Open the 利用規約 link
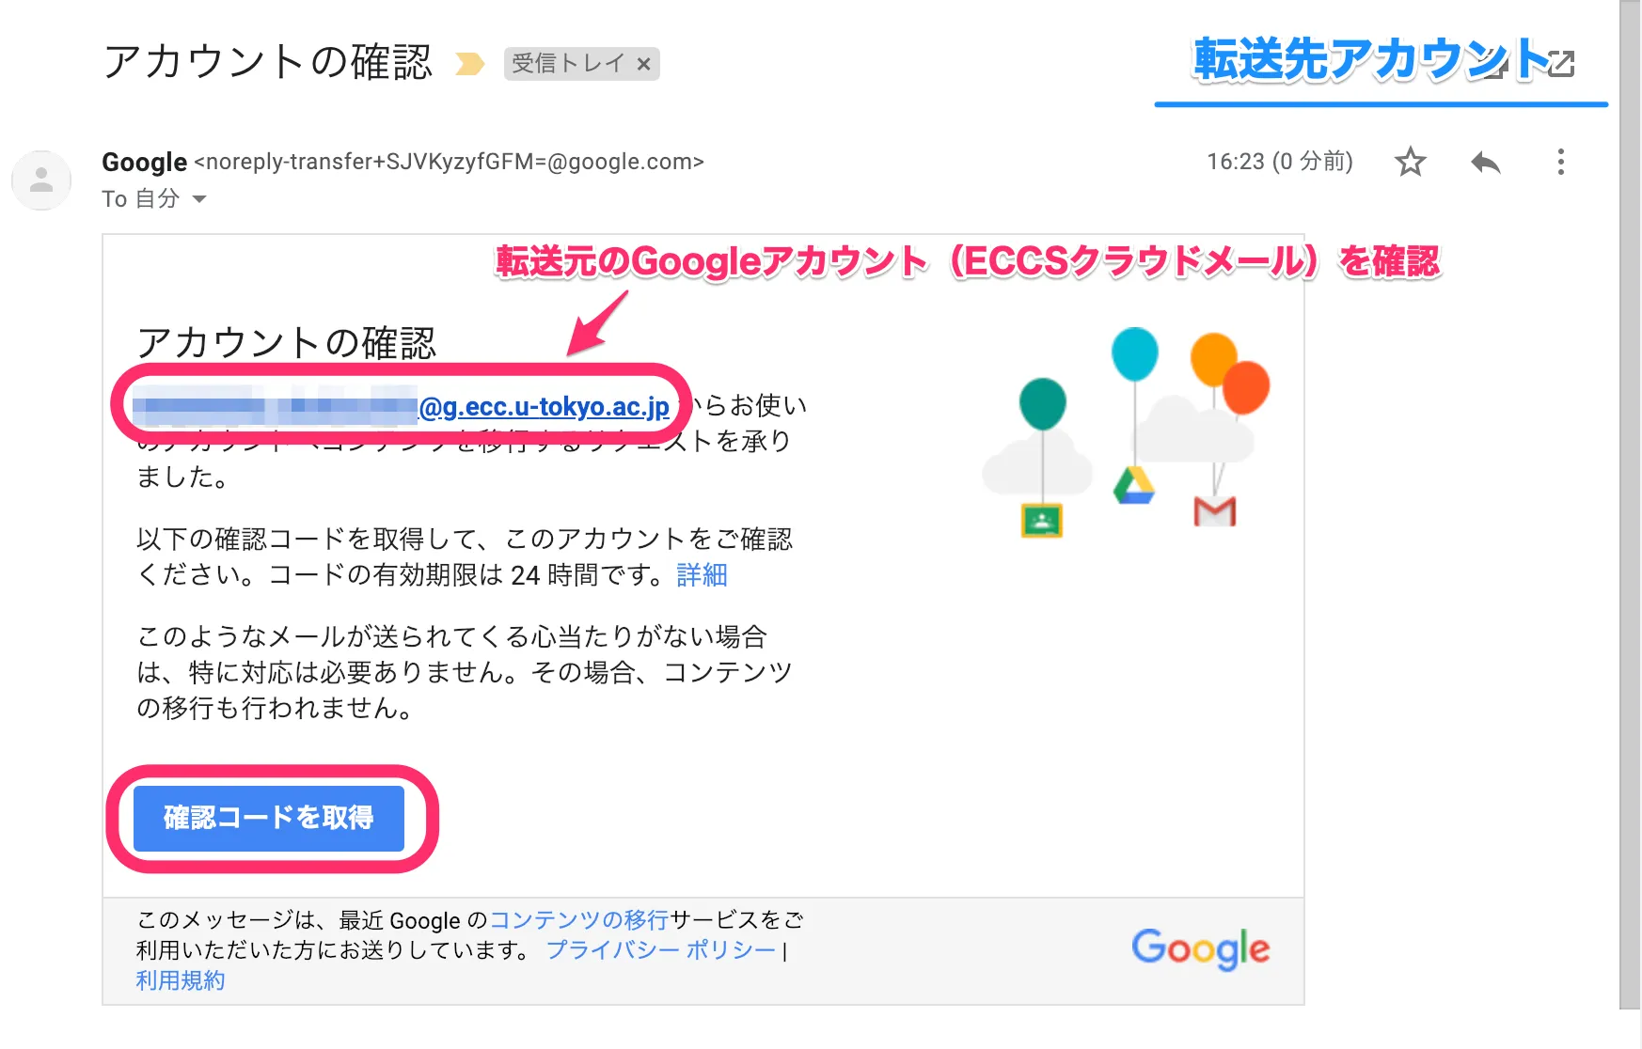 (181, 980)
